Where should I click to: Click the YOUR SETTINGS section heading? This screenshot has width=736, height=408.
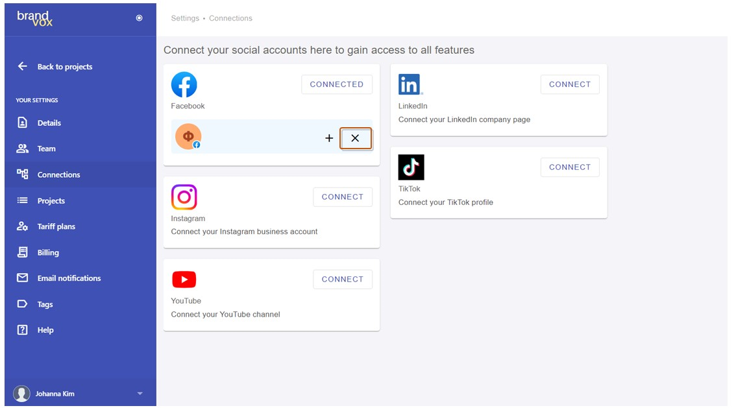tap(37, 101)
